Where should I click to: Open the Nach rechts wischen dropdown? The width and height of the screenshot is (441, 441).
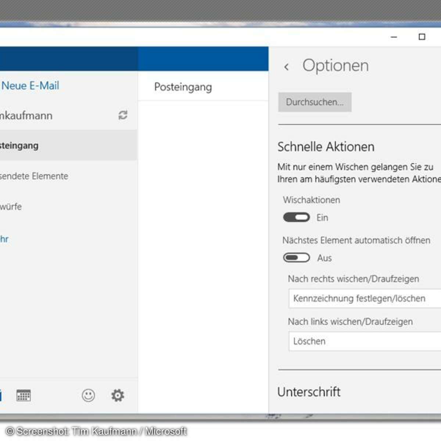click(x=365, y=298)
